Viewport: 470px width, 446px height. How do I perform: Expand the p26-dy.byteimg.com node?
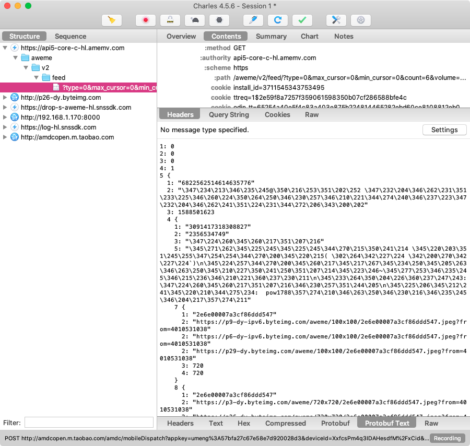click(5, 98)
